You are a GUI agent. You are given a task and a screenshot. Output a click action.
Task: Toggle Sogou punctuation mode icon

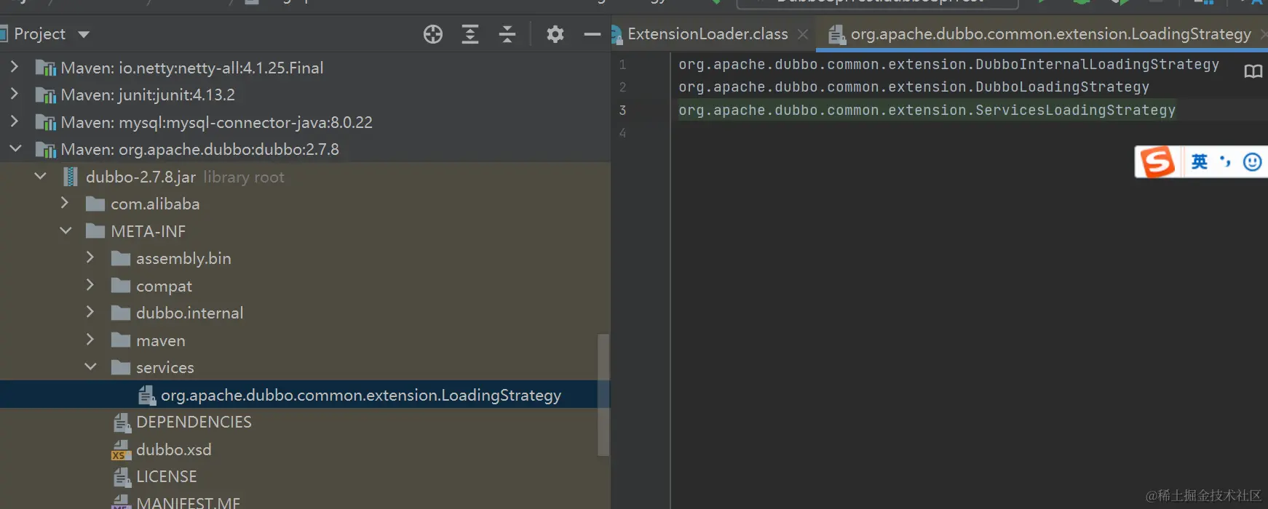(x=1226, y=161)
